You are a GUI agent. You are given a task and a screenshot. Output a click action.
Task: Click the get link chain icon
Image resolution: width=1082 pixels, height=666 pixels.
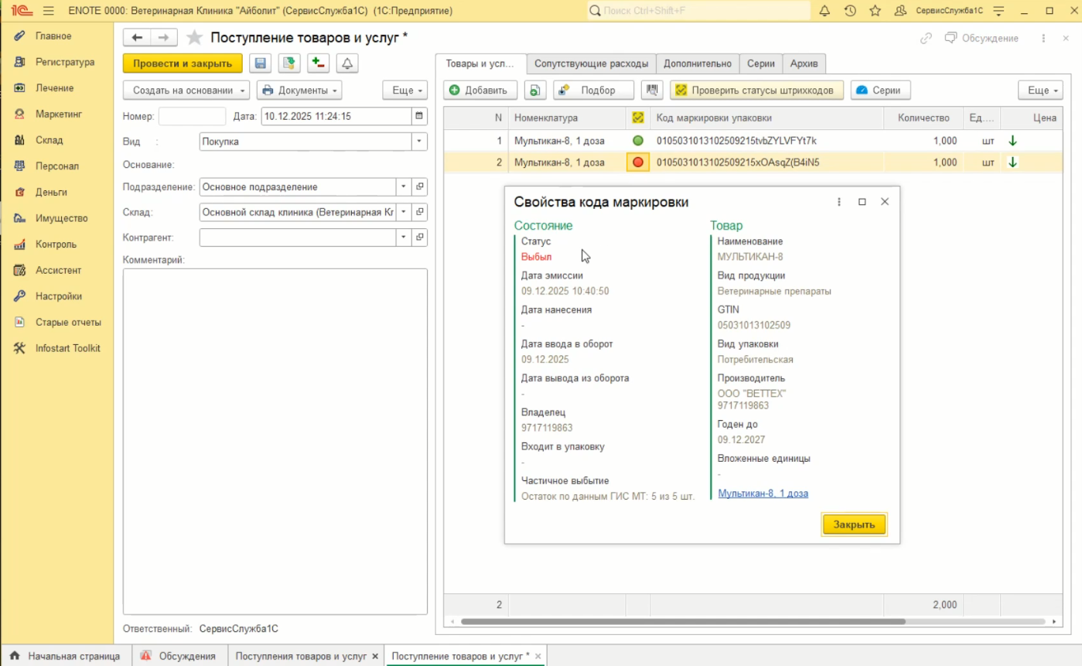pyautogui.click(x=926, y=38)
